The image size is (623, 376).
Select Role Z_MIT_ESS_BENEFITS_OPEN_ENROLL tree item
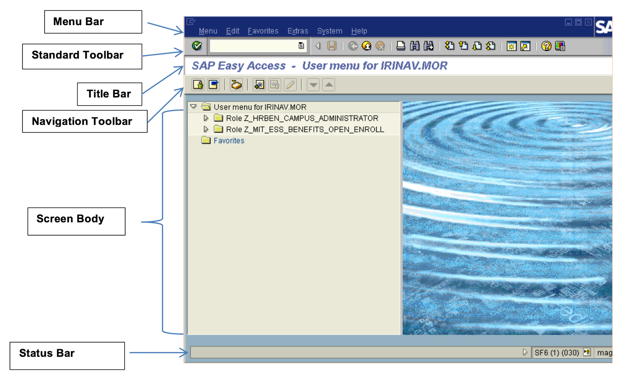point(305,130)
